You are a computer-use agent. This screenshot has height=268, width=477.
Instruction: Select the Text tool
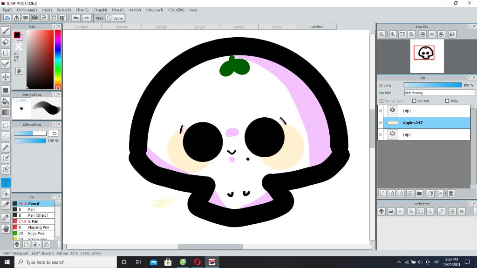(6, 182)
